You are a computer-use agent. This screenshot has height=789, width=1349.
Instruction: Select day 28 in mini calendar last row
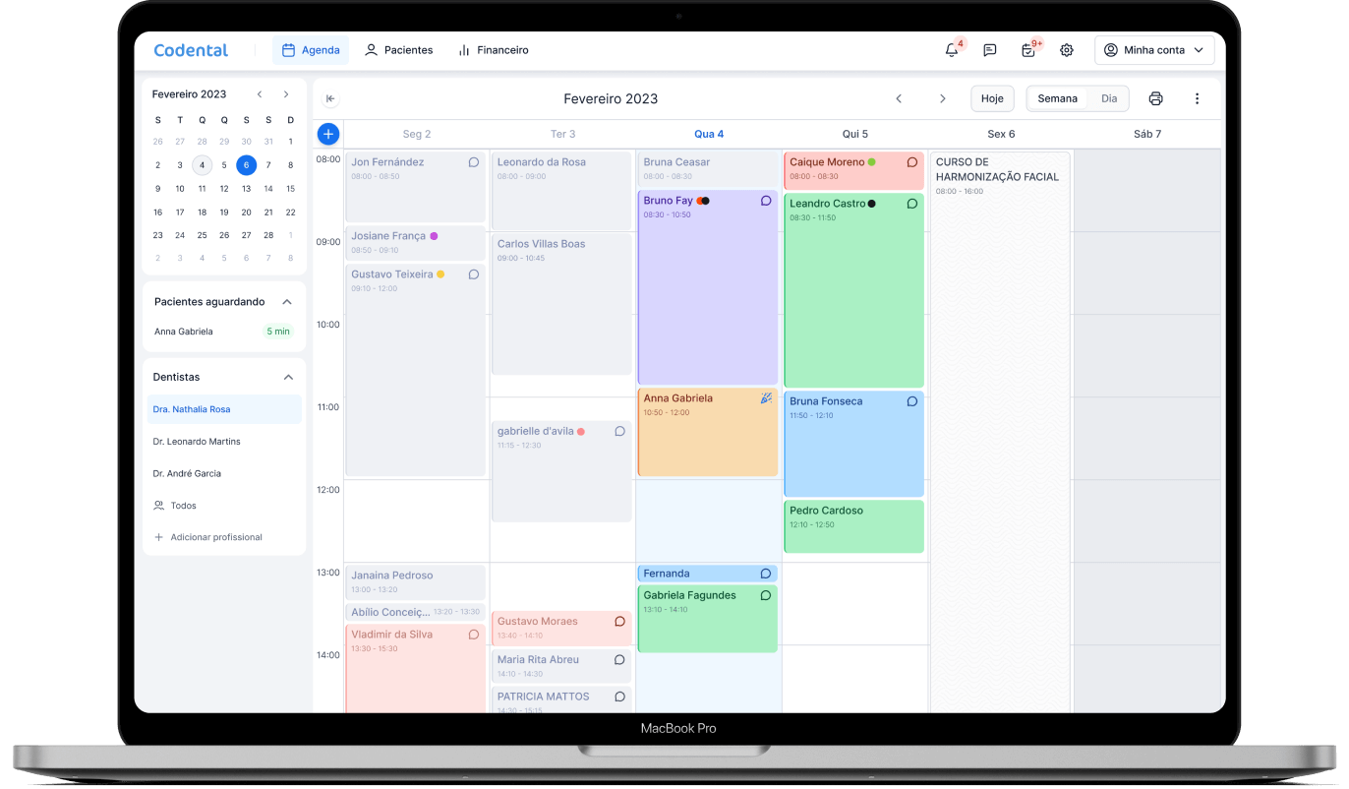tap(268, 235)
